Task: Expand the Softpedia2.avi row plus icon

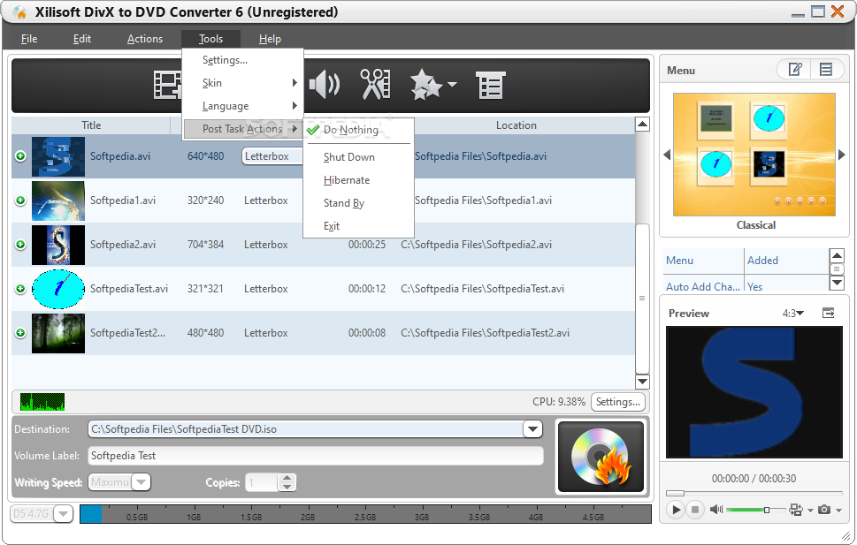Action: click(20, 244)
